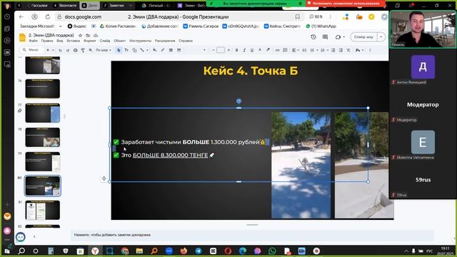Image resolution: width=457 pixels, height=257 pixels.
Task: Start the slideshow with Слайд-шоу button
Action: tap(363, 37)
